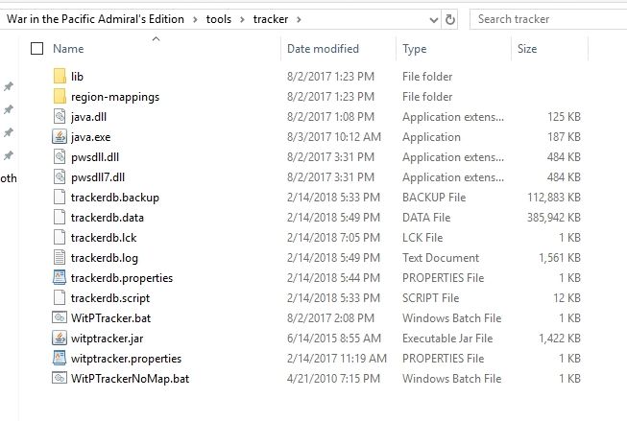Select the tracker breadcrumb segment
This screenshot has width=627, height=421.
271,19
